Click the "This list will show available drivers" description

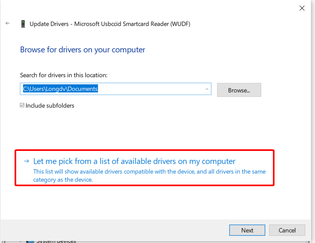coord(149,176)
